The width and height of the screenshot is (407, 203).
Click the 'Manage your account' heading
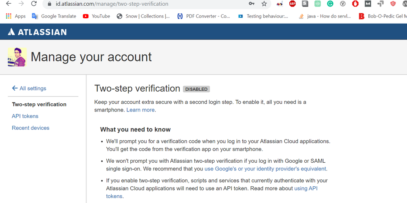pos(91,57)
